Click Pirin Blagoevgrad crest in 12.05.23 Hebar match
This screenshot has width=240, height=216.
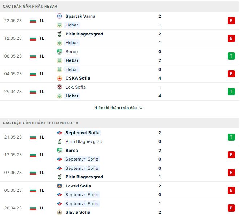pos(59,34)
